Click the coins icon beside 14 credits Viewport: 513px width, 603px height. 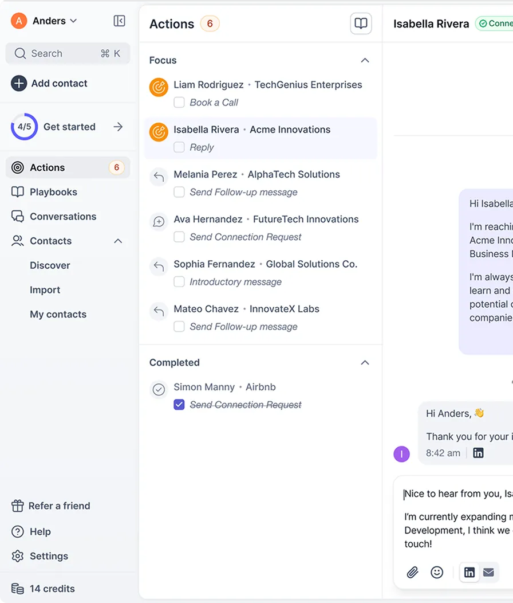pos(17,589)
